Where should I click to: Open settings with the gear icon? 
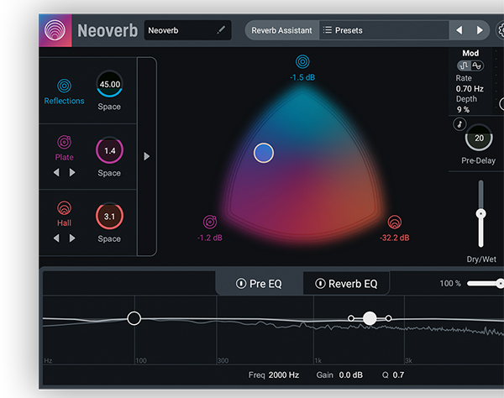tap(501, 30)
